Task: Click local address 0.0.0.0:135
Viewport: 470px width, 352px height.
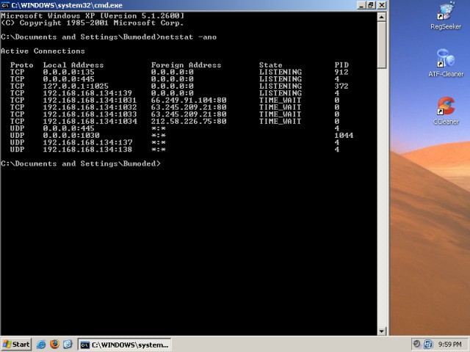Action: click(x=68, y=72)
